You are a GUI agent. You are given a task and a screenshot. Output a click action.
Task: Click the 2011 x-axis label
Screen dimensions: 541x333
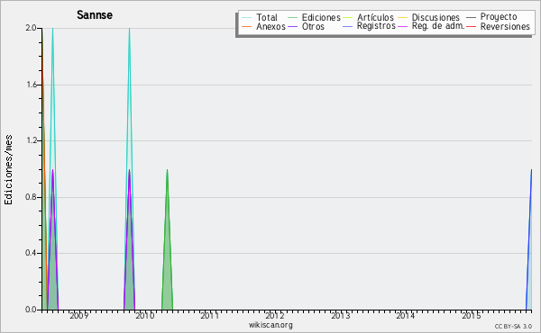[210, 315]
